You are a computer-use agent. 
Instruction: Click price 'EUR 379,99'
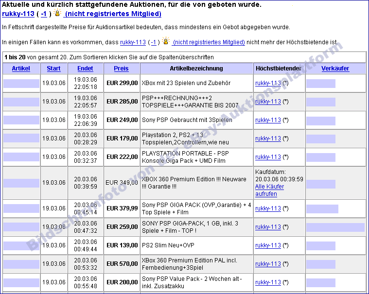122,208
